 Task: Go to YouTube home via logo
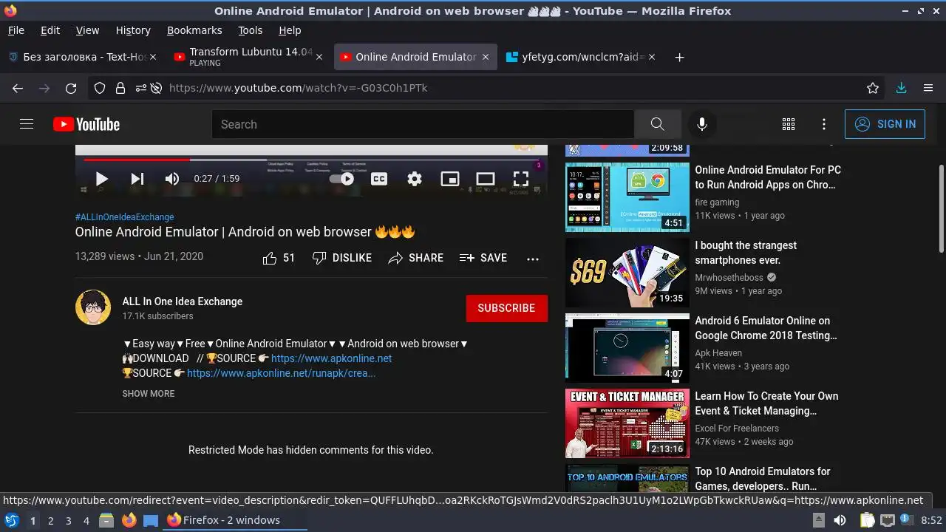click(x=86, y=124)
